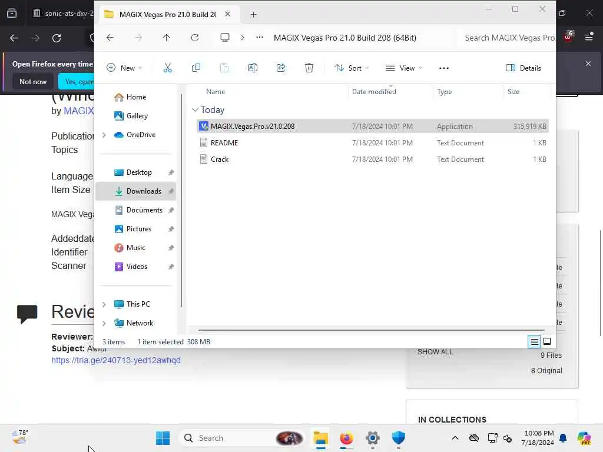
Task: Open Music in navigation pane
Action: point(135,248)
